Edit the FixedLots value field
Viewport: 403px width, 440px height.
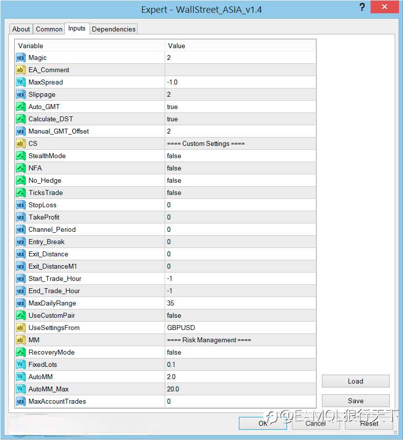240,364
